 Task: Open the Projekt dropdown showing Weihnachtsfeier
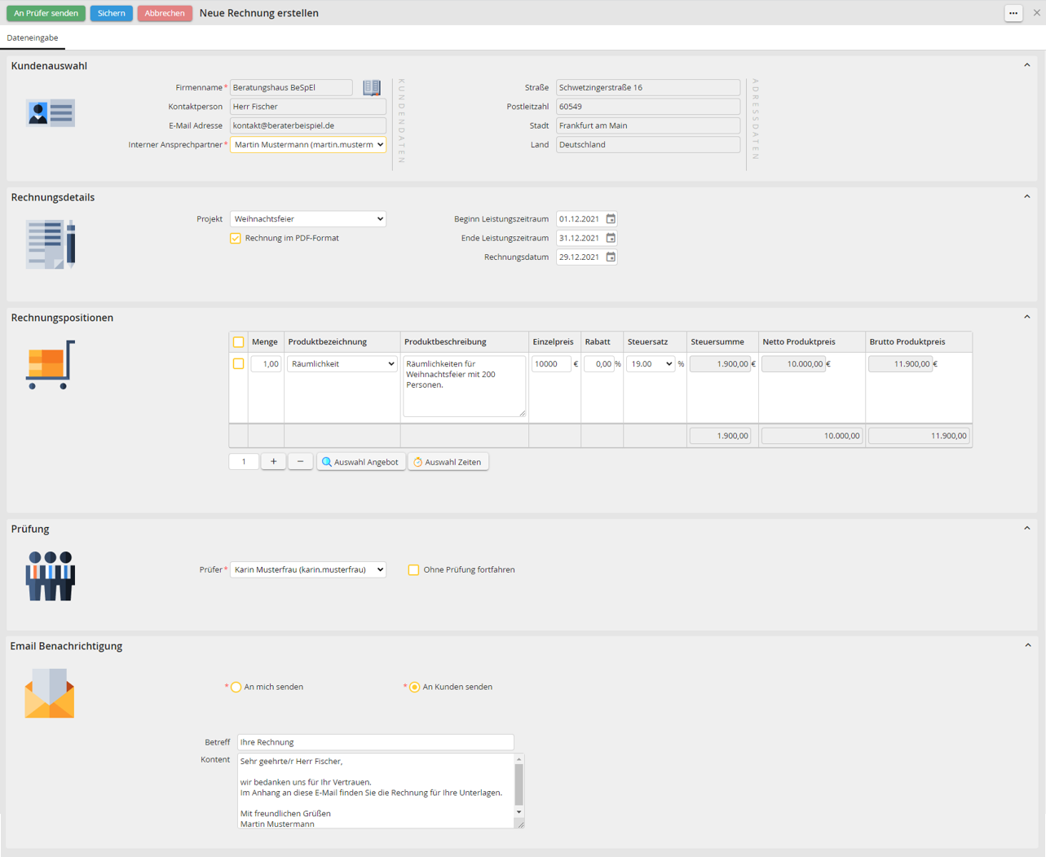(x=307, y=219)
